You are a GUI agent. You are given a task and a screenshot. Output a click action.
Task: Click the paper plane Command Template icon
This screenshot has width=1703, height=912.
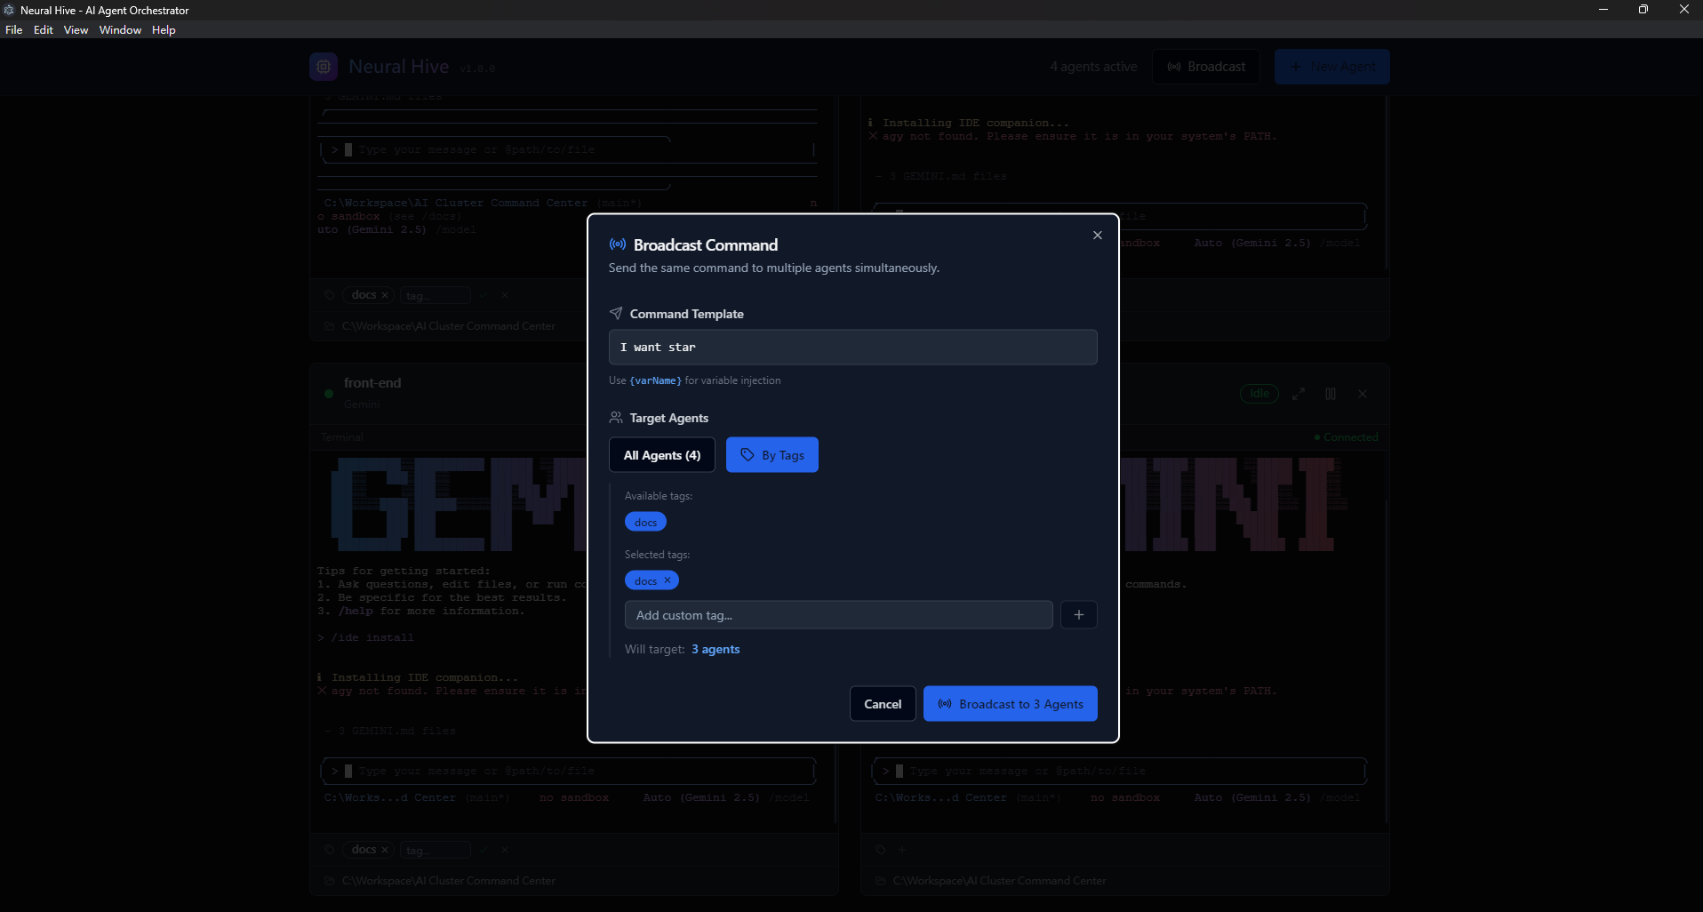coord(616,314)
